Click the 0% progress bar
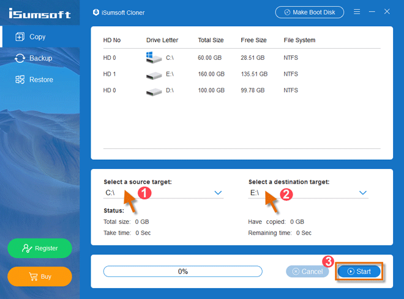The width and height of the screenshot is (404, 299). point(182,272)
